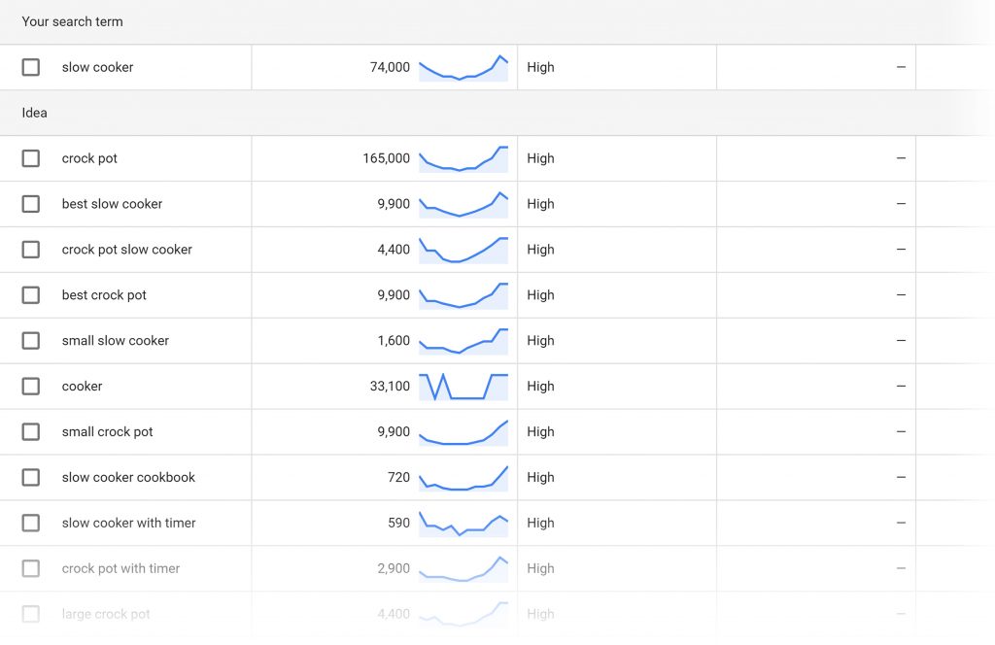Viewport: 995px width, 645px height.
Task: Click the zigzag trend chart for cooker
Action: 463,387
